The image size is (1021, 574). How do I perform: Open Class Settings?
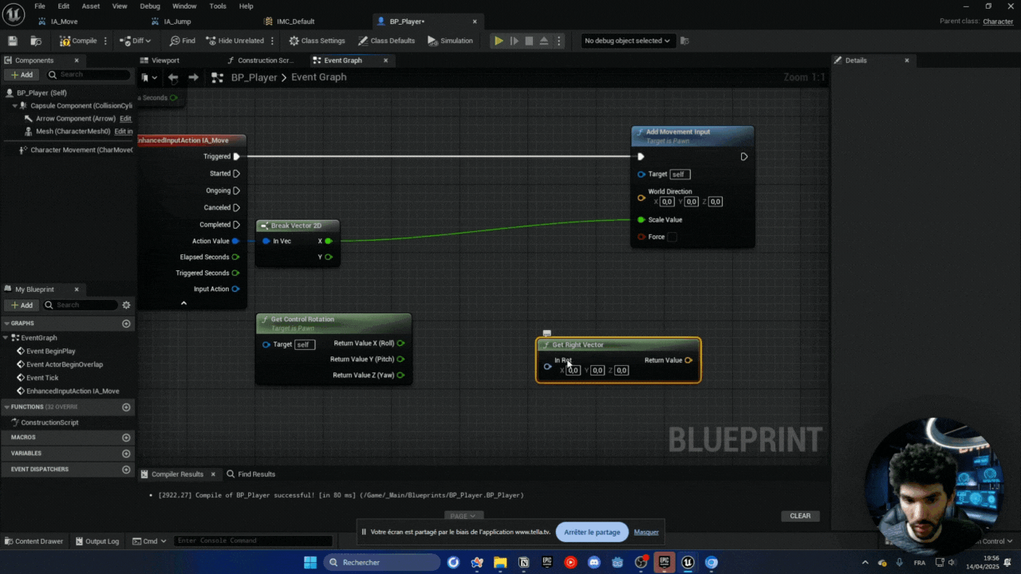pos(317,41)
